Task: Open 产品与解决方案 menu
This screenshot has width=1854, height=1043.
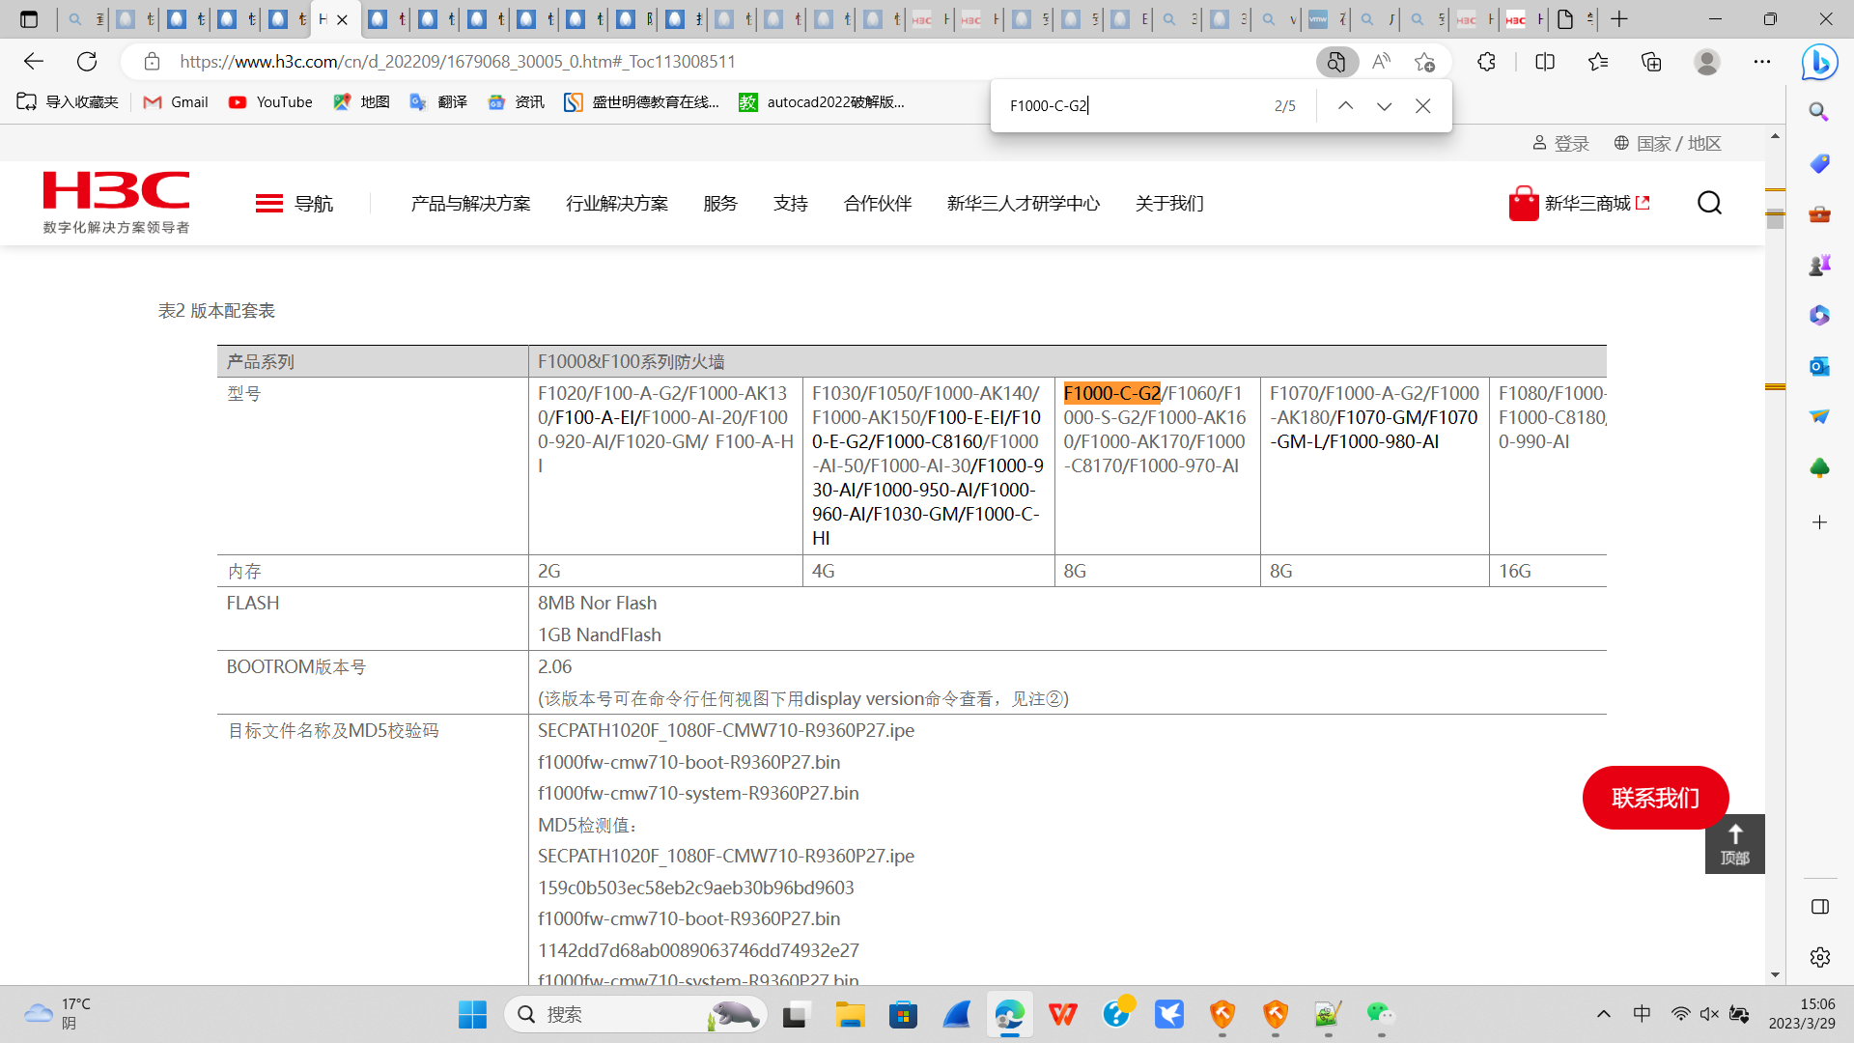Action: [x=470, y=203]
